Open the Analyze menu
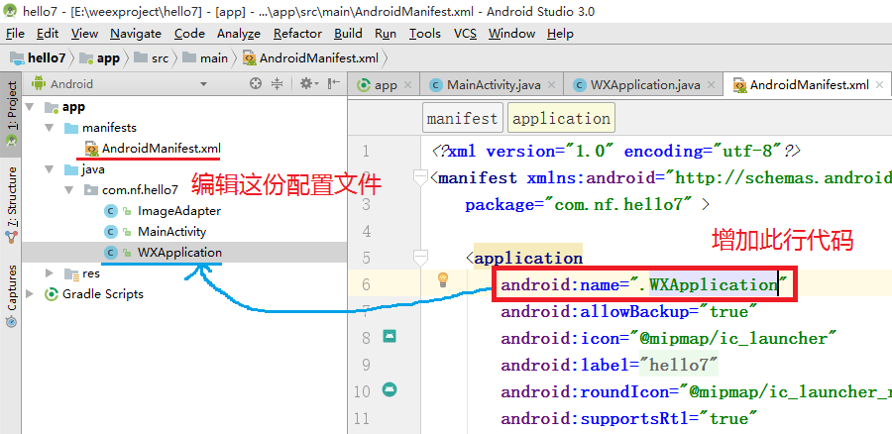 coord(239,34)
